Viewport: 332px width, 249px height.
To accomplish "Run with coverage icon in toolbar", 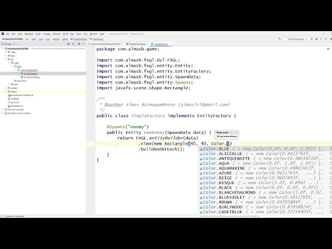I will pos(321,39).
